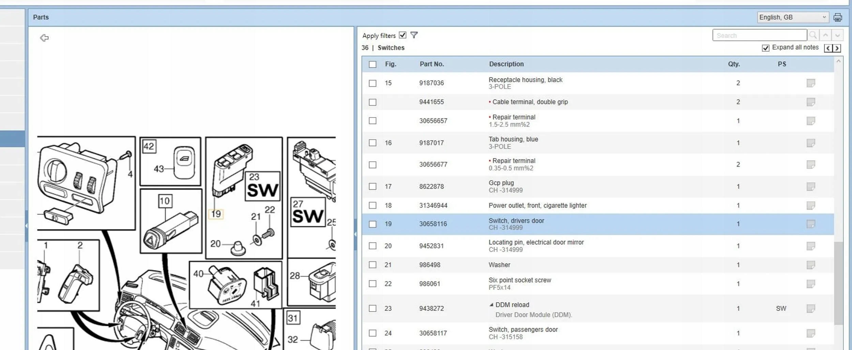Select the Washer row 986498

click(x=598, y=265)
